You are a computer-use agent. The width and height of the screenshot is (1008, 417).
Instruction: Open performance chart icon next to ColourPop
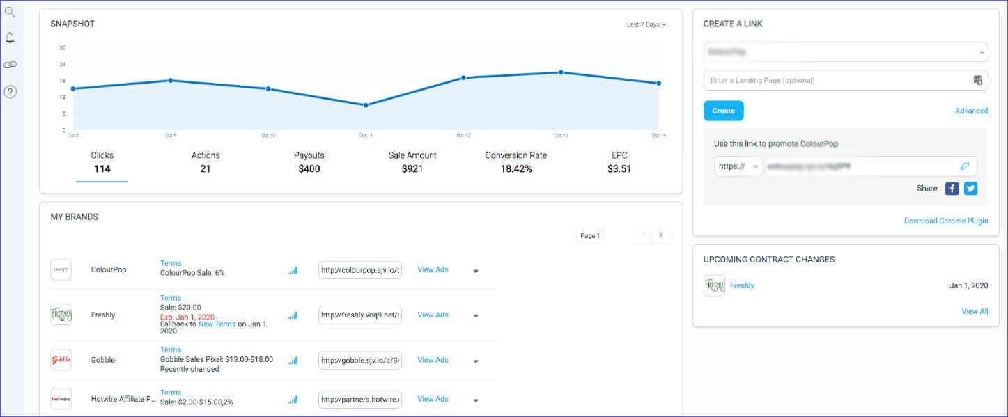pos(293,270)
